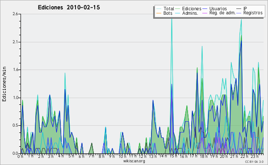Click the Admins. legend cyan line
This screenshot has width=268, height=165.
tap(178, 13)
